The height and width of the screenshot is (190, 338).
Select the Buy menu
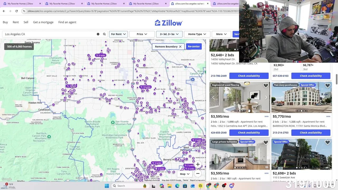(x=5, y=22)
